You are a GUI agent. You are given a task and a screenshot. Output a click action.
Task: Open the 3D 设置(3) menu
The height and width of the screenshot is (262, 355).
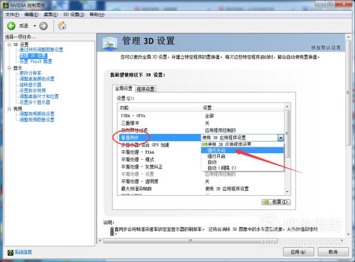coord(74,15)
